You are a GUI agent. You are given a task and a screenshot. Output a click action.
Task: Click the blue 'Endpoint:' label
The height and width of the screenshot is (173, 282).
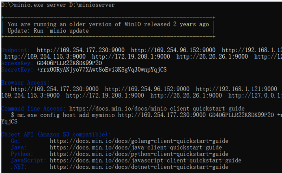coord(15,50)
